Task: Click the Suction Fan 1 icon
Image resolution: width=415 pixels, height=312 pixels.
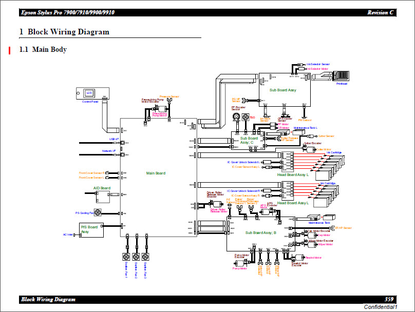Action: [x=126, y=257]
